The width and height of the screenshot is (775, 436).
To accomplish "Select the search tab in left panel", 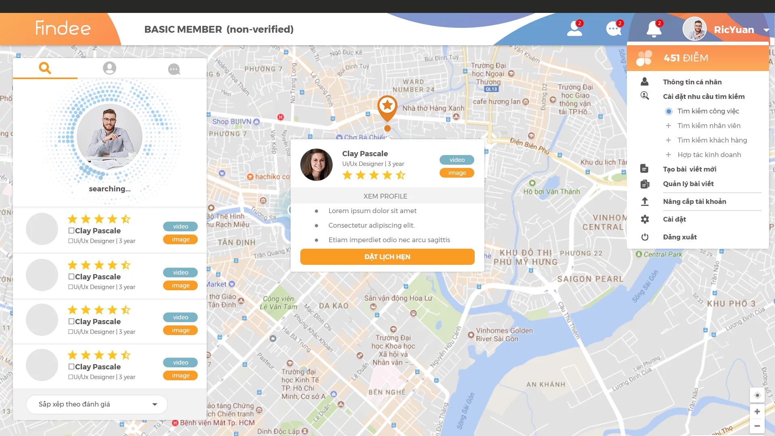I will click(x=45, y=68).
